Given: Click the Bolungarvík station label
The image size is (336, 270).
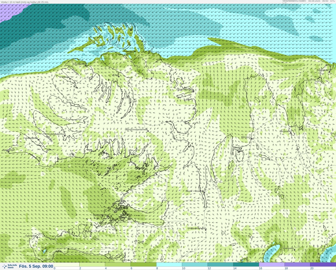Looking at the screenshot, I should pyautogui.click(x=79, y=64).
